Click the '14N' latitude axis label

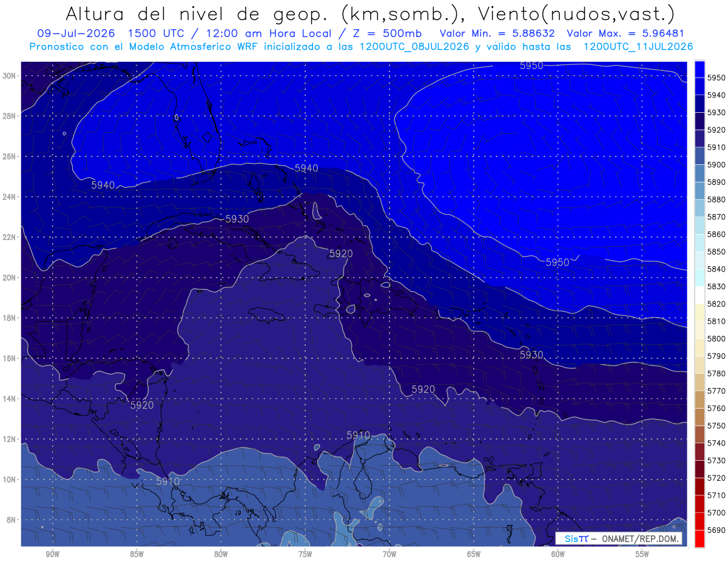pyautogui.click(x=8, y=399)
